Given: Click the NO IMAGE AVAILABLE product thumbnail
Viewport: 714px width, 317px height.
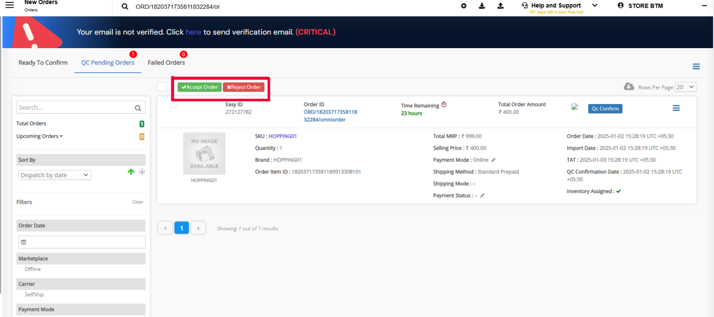Looking at the screenshot, I should (204, 154).
